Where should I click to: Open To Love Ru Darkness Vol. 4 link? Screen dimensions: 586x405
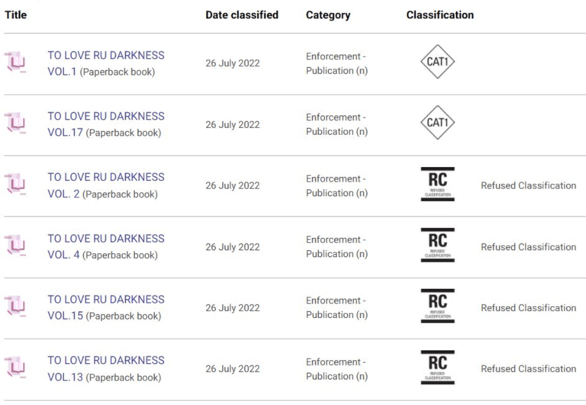[x=105, y=239]
